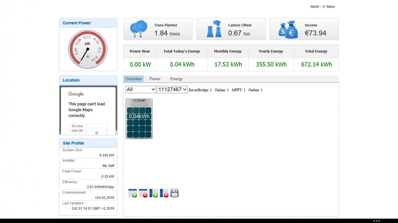Screen dimensions: 398x223
Task: Switch to the Overview tab
Action: 134,79
